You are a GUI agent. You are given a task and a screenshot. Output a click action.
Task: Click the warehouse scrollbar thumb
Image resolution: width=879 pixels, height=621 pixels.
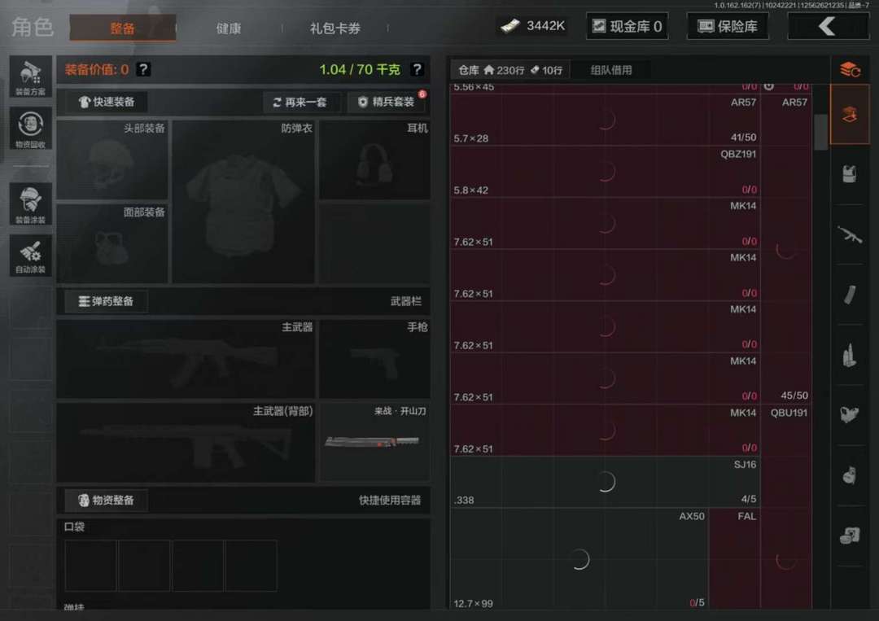click(x=820, y=133)
